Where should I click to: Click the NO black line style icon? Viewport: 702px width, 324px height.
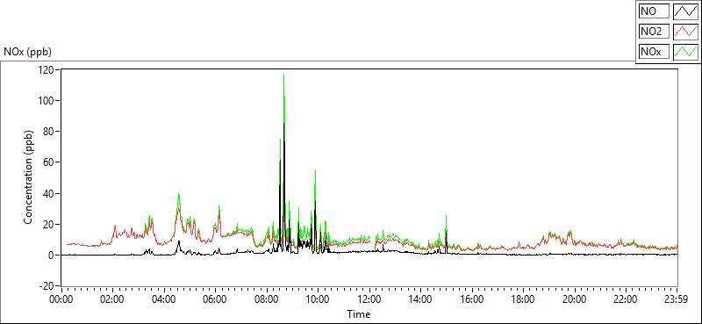click(x=685, y=11)
